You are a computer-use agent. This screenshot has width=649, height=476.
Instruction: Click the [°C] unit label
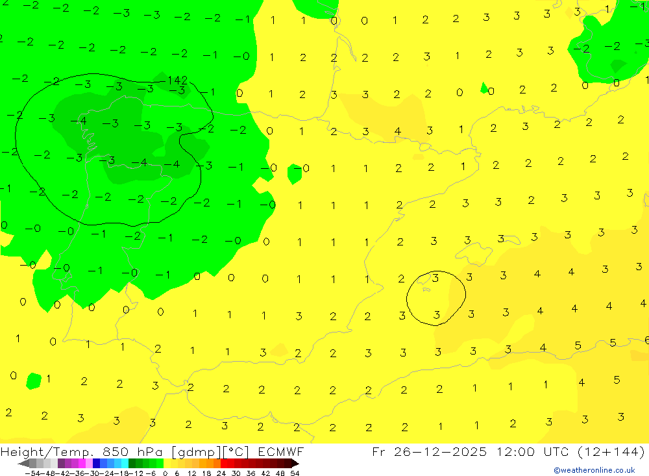[x=236, y=451]
